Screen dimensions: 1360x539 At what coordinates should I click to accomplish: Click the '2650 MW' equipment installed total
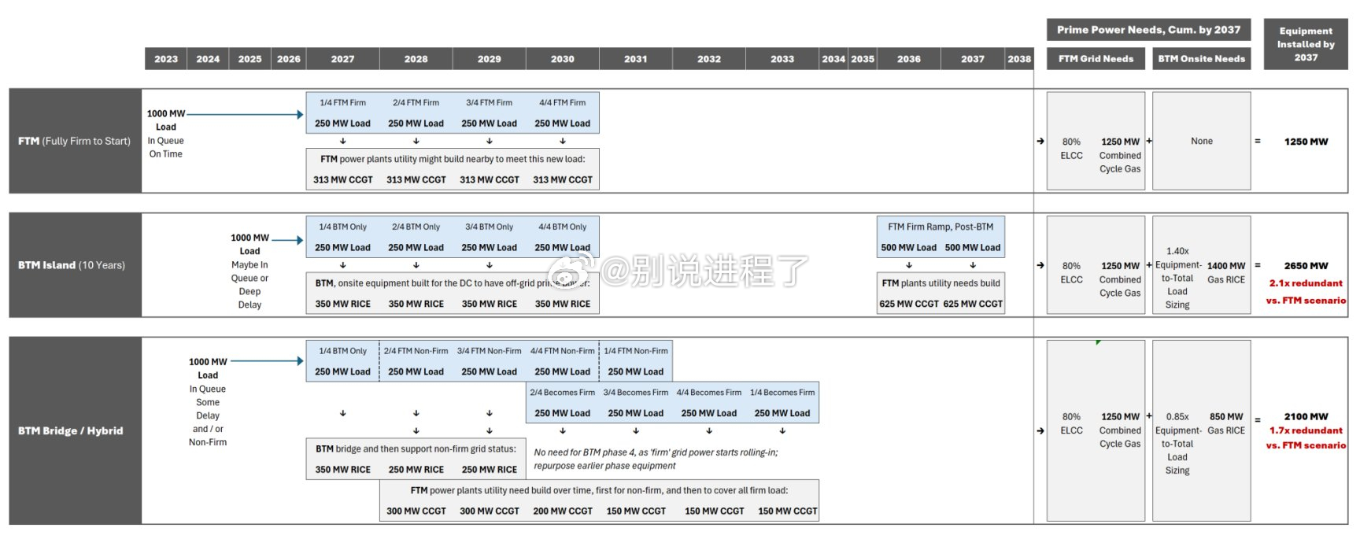(x=1306, y=266)
